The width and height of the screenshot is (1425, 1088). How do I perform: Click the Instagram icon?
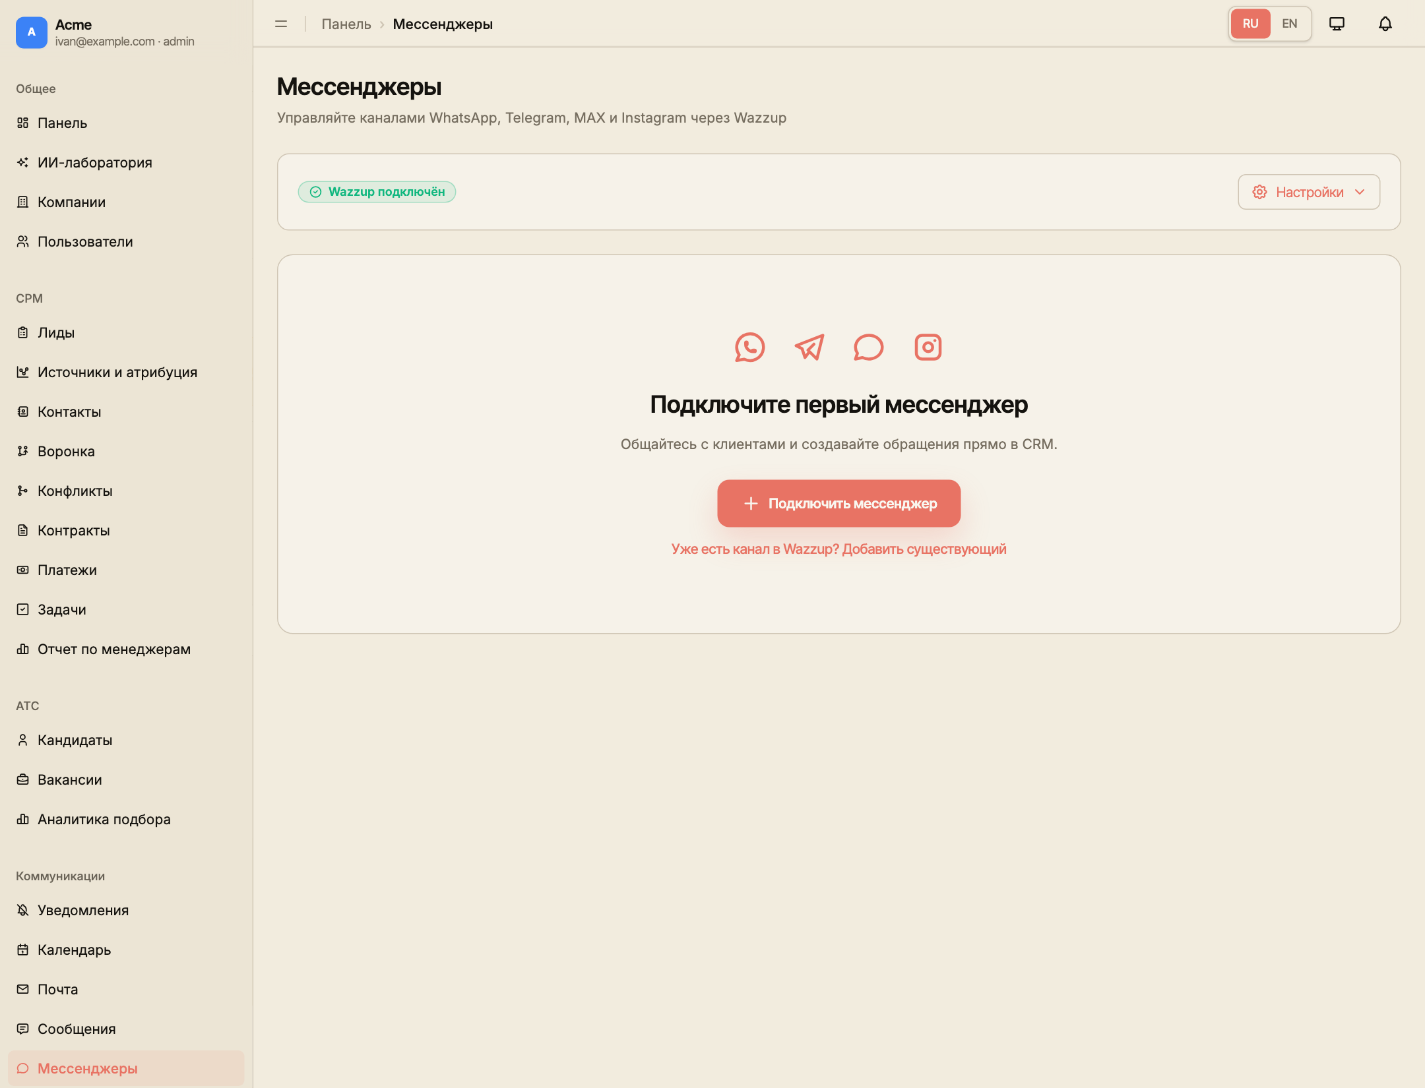click(928, 348)
